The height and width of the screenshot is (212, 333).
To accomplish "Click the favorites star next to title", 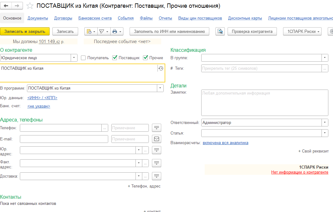I will coord(30,6).
